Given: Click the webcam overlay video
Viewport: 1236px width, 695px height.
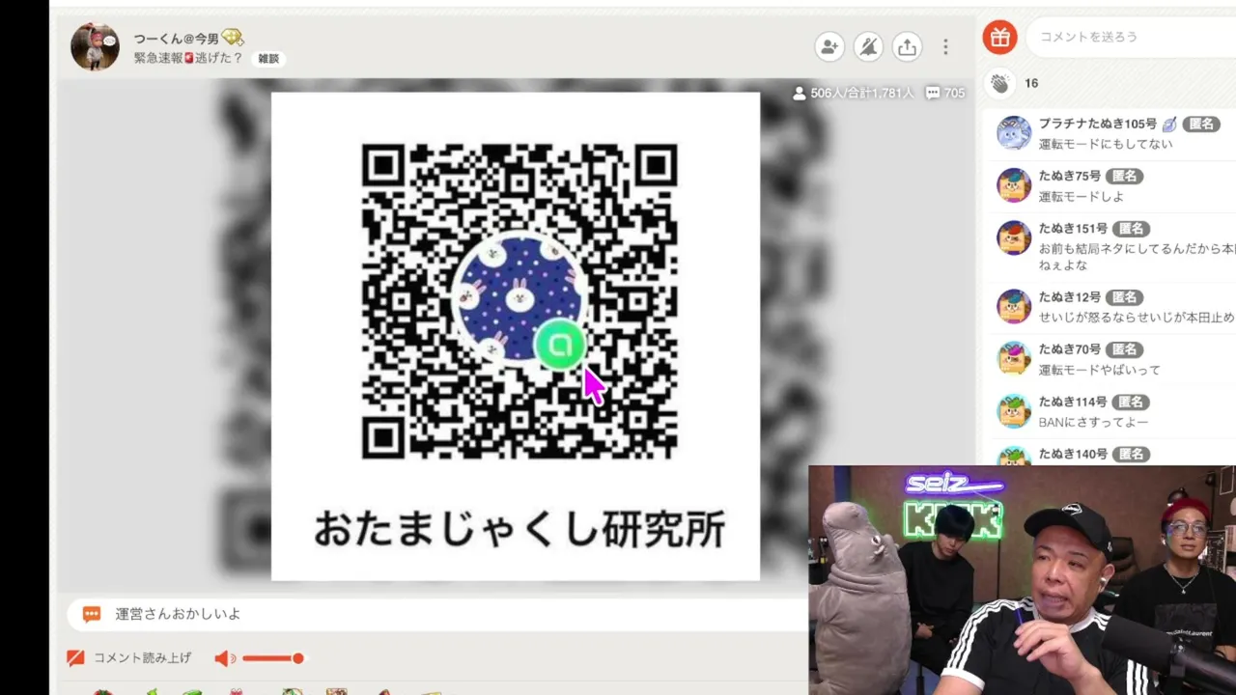Looking at the screenshot, I should pos(1023,580).
